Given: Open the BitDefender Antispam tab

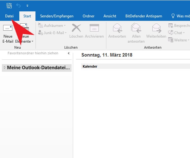Looking at the screenshot, I should tap(144, 16).
